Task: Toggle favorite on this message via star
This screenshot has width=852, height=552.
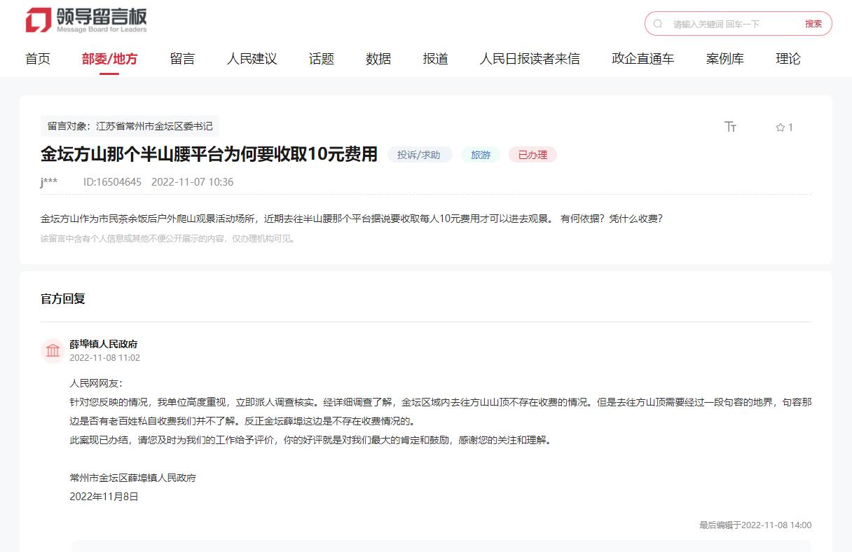Action: coord(779,127)
